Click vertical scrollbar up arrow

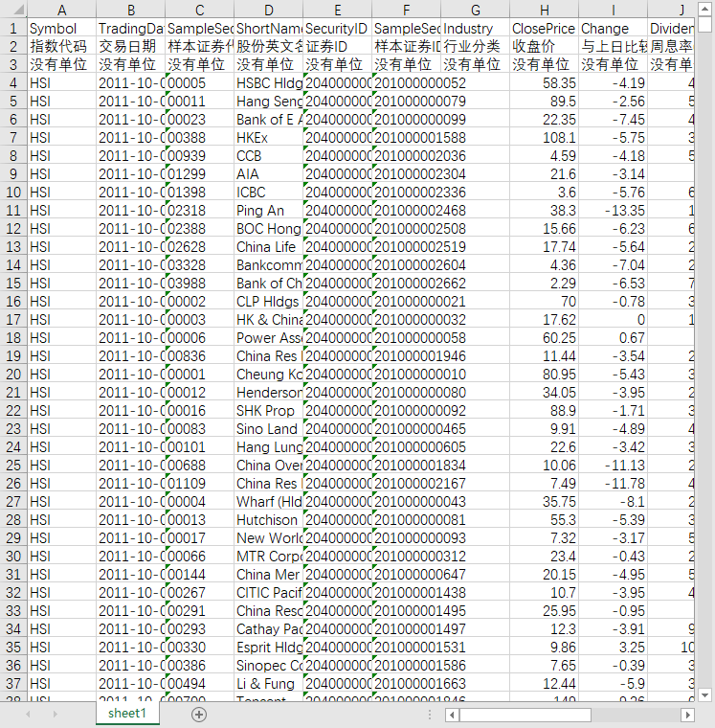pos(704,9)
